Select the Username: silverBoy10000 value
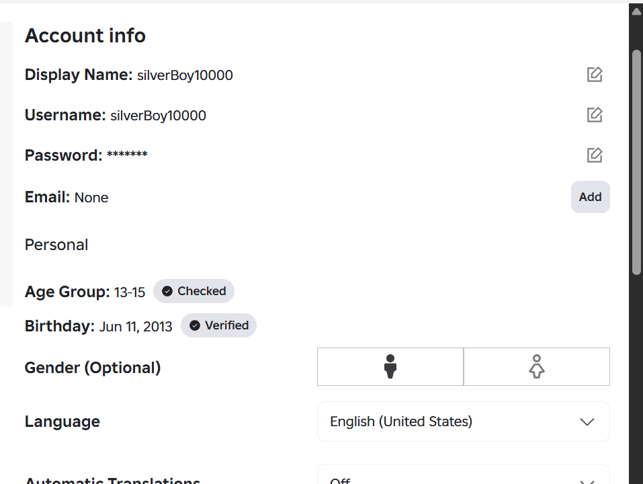Image resolution: width=643 pixels, height=484 pixels. [x=159, y=116]
